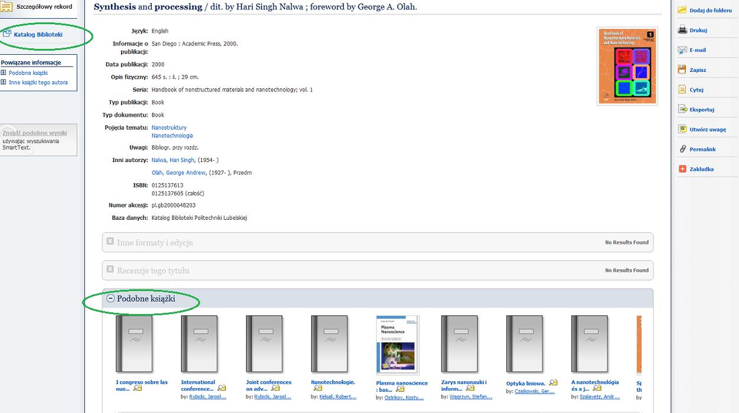This screenshot has height=413, width=739.
Task: Click the Powiązane informacje heading
Action: pyautogui.click(x=31, y=62)
